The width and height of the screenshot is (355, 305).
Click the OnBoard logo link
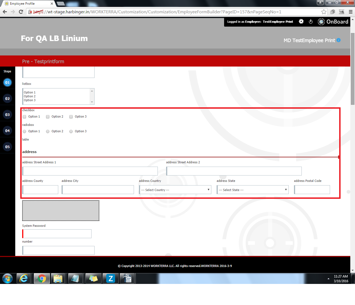click(333, 22)
